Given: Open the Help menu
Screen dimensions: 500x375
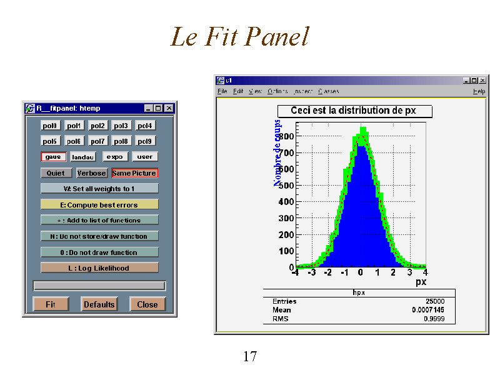Looking at the screenshot, I should (x=479, y=91).
